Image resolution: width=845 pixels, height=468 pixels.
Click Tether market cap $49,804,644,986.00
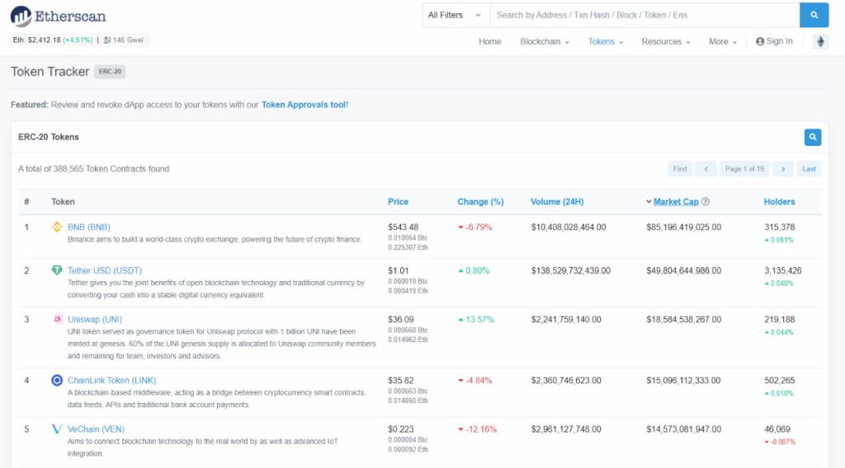click(684, 270)
